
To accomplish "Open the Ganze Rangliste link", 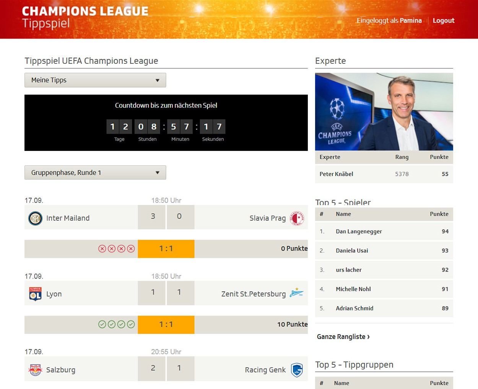I will coord(343,337).
